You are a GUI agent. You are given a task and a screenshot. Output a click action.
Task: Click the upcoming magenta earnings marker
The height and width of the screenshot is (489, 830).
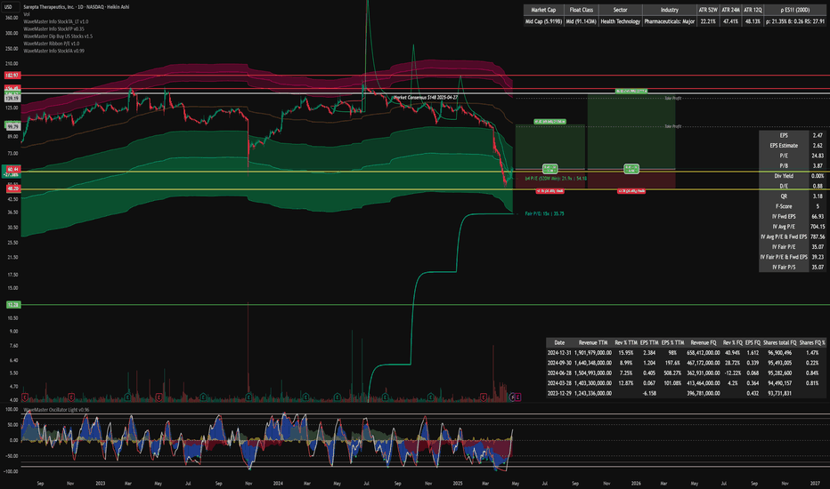[x=518, y=397]
